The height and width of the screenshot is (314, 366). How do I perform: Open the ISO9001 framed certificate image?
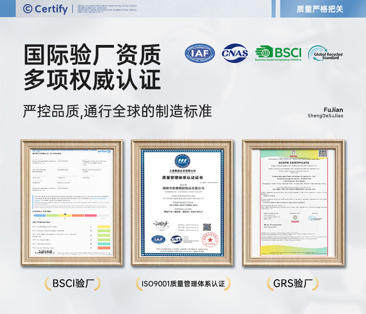pos(182,202)
